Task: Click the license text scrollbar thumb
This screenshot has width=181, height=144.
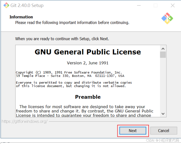Action: [x=163, y=55]
